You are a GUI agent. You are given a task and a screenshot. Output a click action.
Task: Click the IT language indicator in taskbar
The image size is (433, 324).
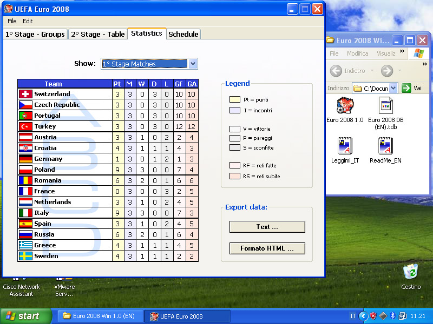pyautogui.click(x=353, y=316)
